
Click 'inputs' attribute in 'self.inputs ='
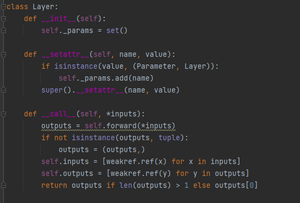(76, 161)
